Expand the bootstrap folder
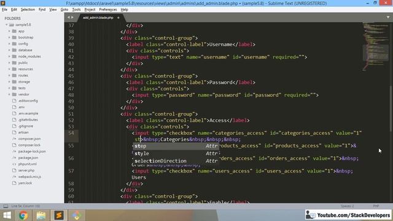The height and width of the screenshot is (221, 393). 9,37
